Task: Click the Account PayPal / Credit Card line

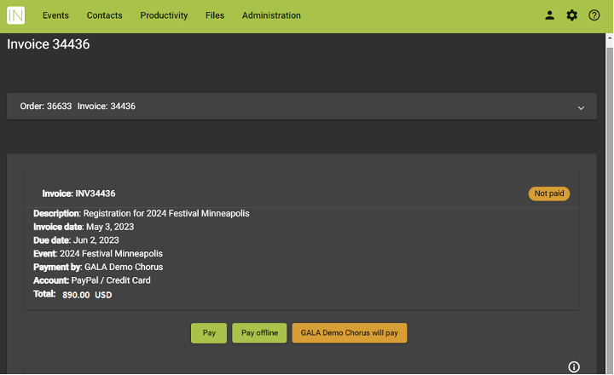Action: [91, 280]
